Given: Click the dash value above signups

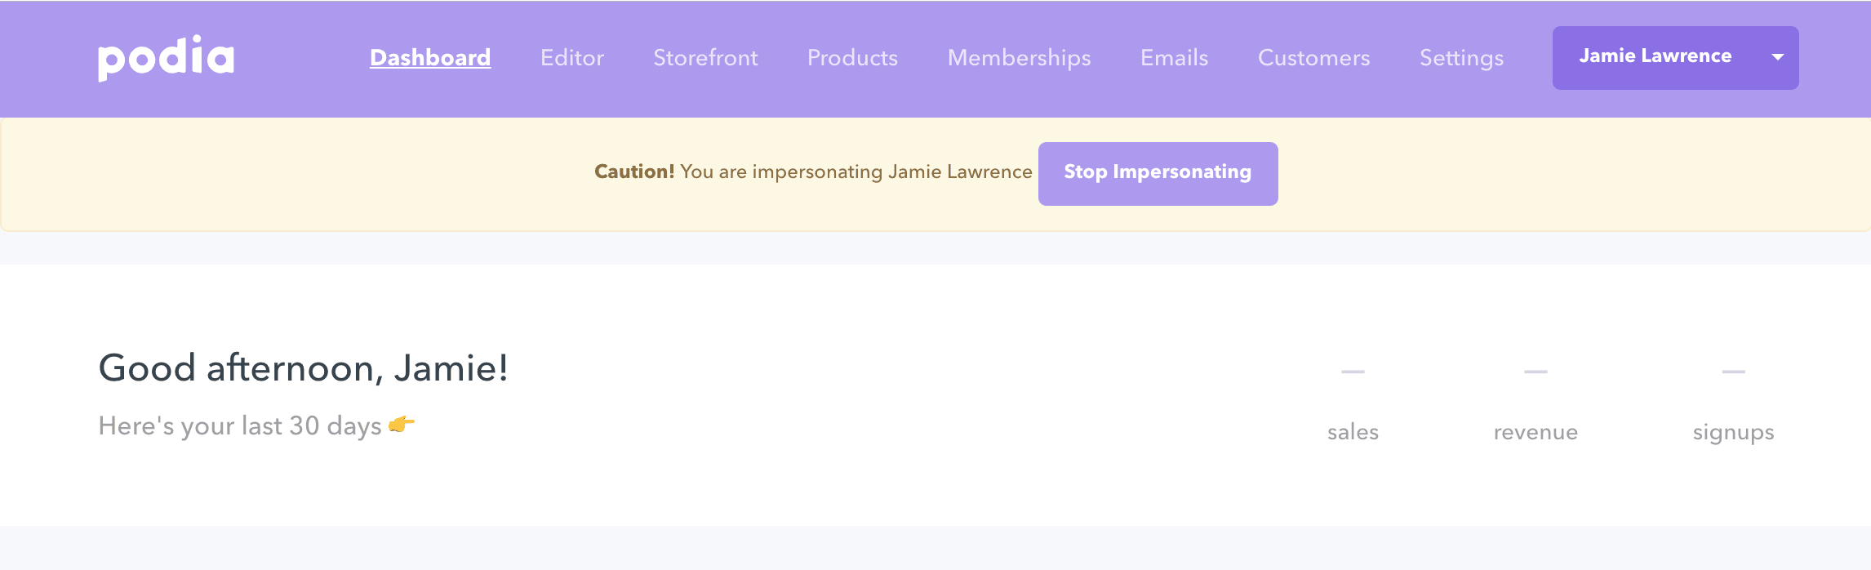Looking at the screenshot, I should (x=1733, y=372).
